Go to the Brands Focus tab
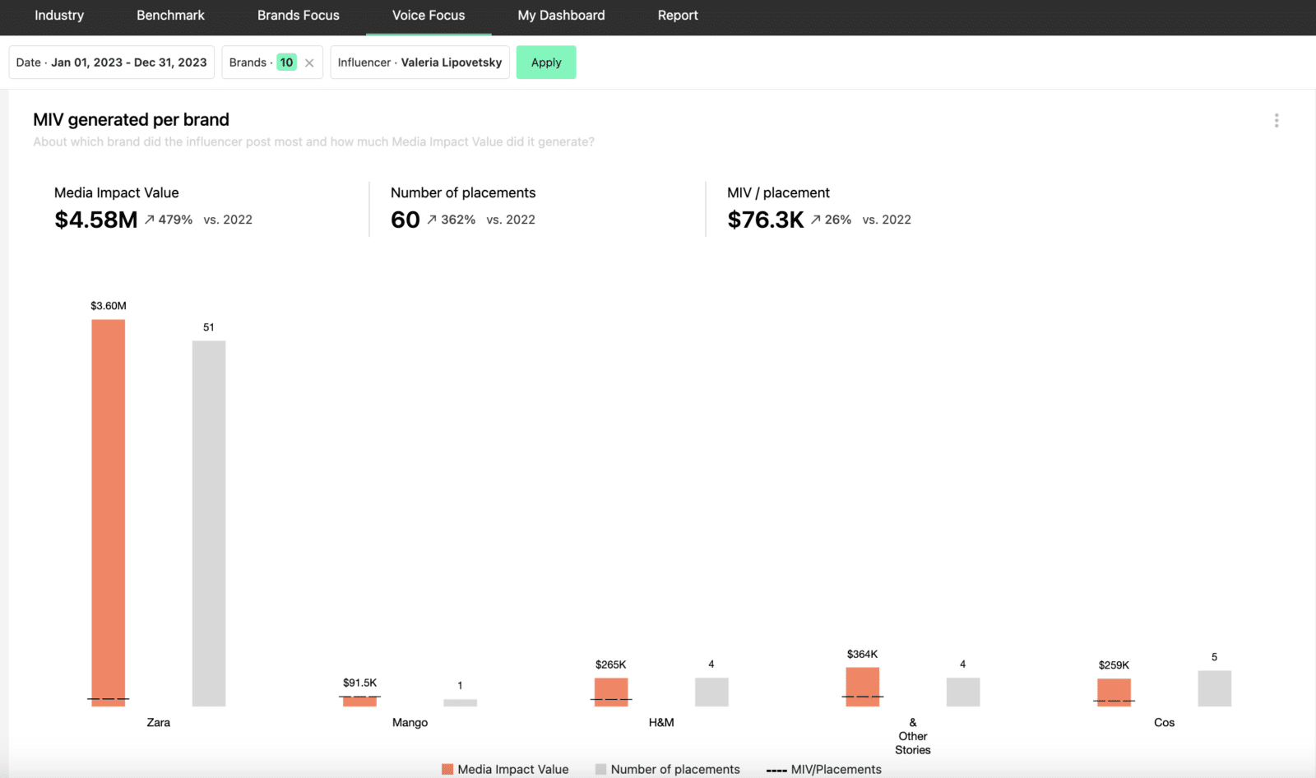 click(299, 16)
